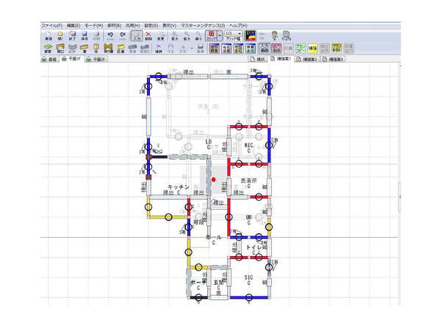Switch to the 補強案1 tab
Viewport: 441px width, 312px height.
coord(281,59)
